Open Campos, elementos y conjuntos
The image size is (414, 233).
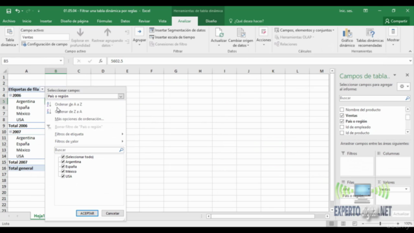(304, 30)
